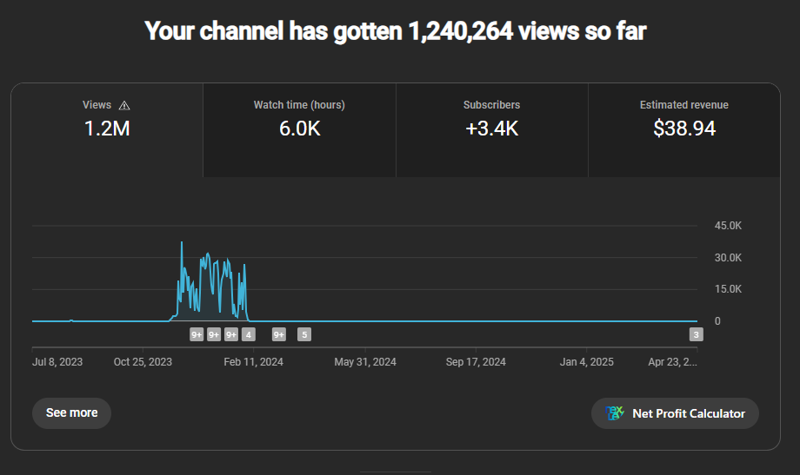
Task: Open the leftmost 9+ video marker badge
Action: (x=197, y=334)
